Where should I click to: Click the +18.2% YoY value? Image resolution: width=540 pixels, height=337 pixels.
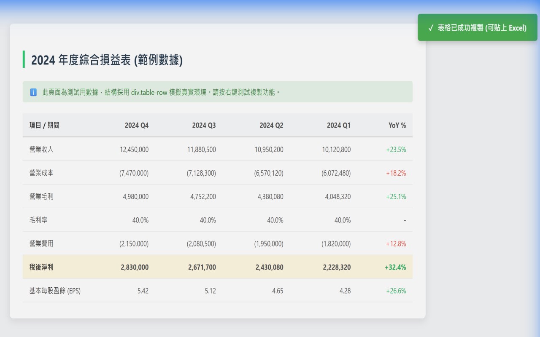click(x=396, y=173)
